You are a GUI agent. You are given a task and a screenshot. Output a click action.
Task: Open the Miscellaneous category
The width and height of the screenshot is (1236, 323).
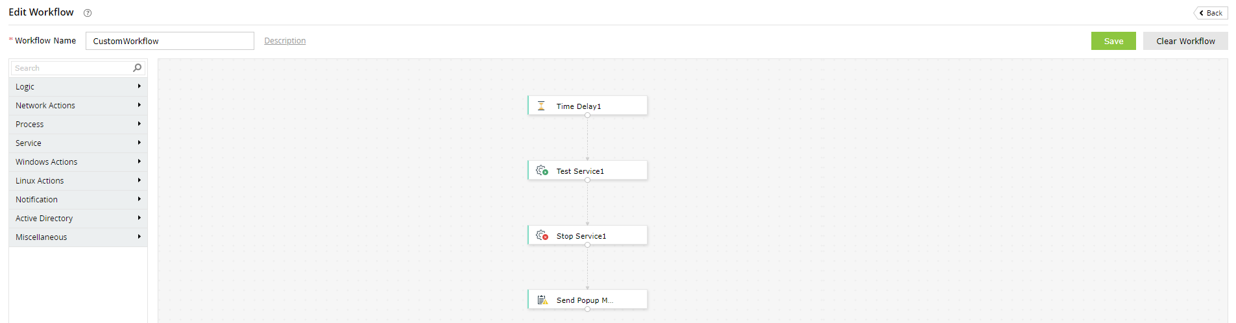point(42,237)
